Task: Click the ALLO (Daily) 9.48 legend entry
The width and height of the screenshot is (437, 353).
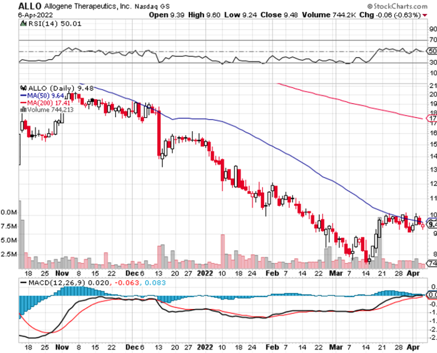Action: point(61,88)
